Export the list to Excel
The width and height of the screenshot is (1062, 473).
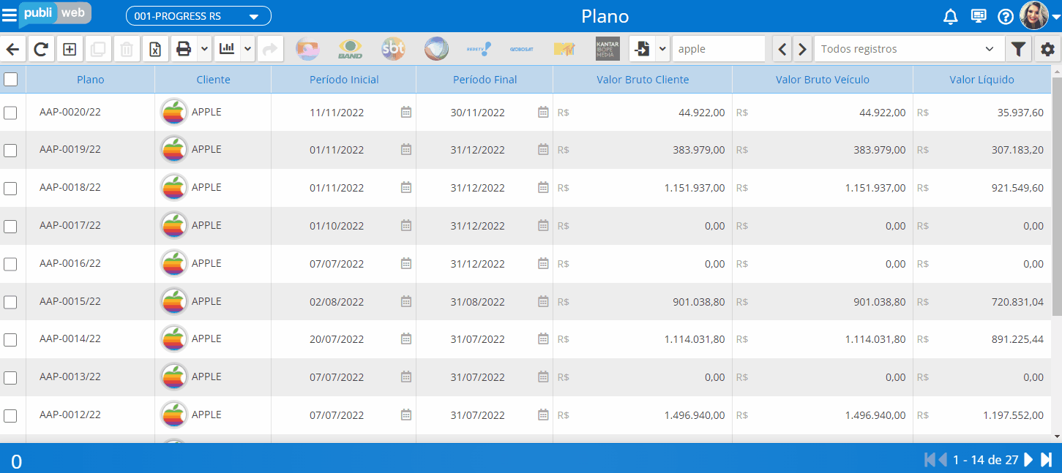coord(155,49)
